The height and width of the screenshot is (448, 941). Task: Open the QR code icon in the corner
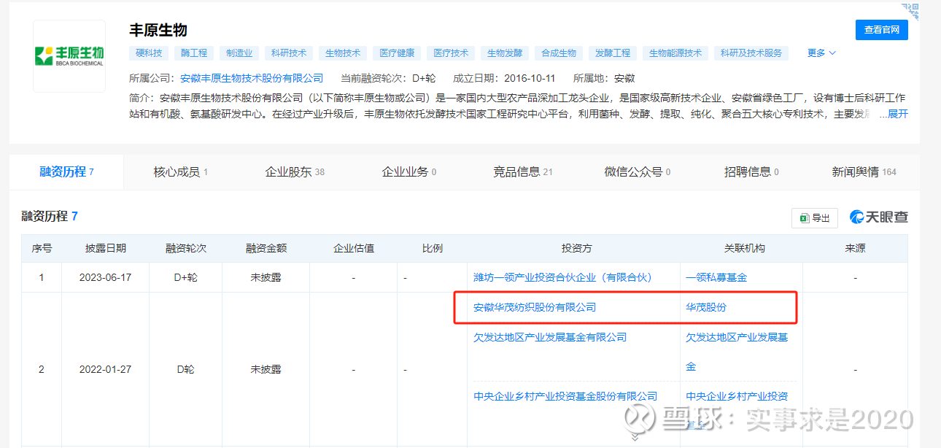tap(910, 11)
